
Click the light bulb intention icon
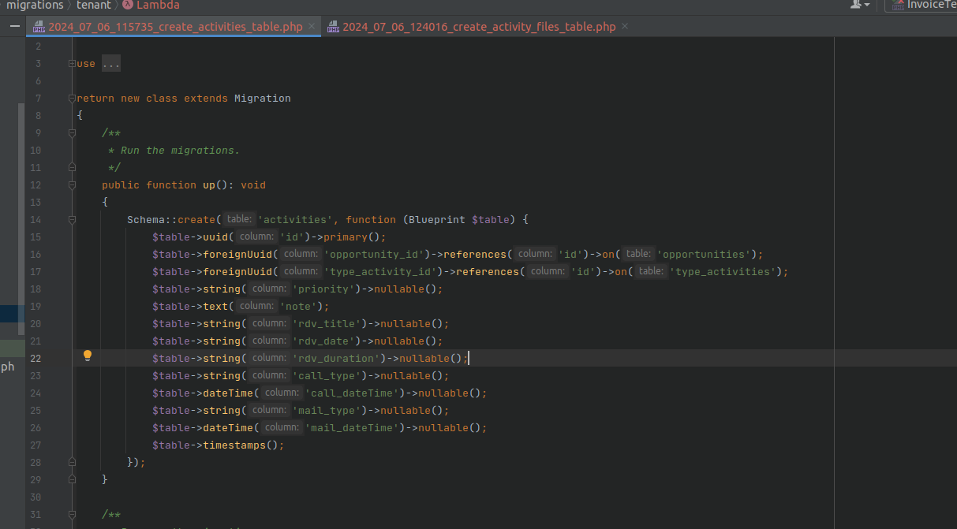[88, 356]
